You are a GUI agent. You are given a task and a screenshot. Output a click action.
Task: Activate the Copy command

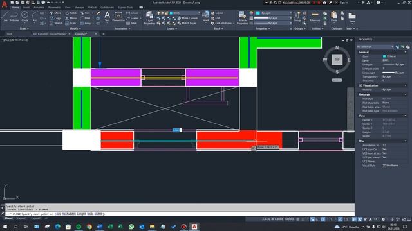pyautogui.click(x=55, y=18)
